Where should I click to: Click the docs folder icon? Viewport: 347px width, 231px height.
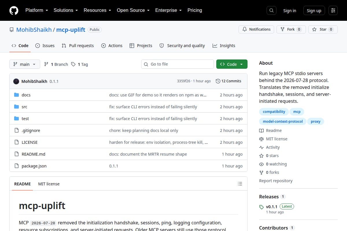(x=16, y=95)
